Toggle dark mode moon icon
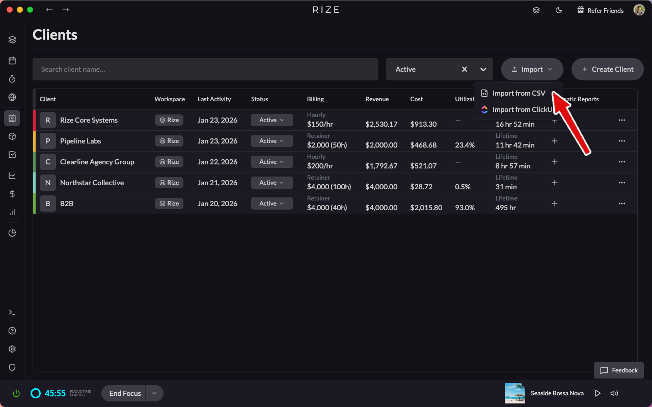Screen dimensions: 652x407 (559, 10)
